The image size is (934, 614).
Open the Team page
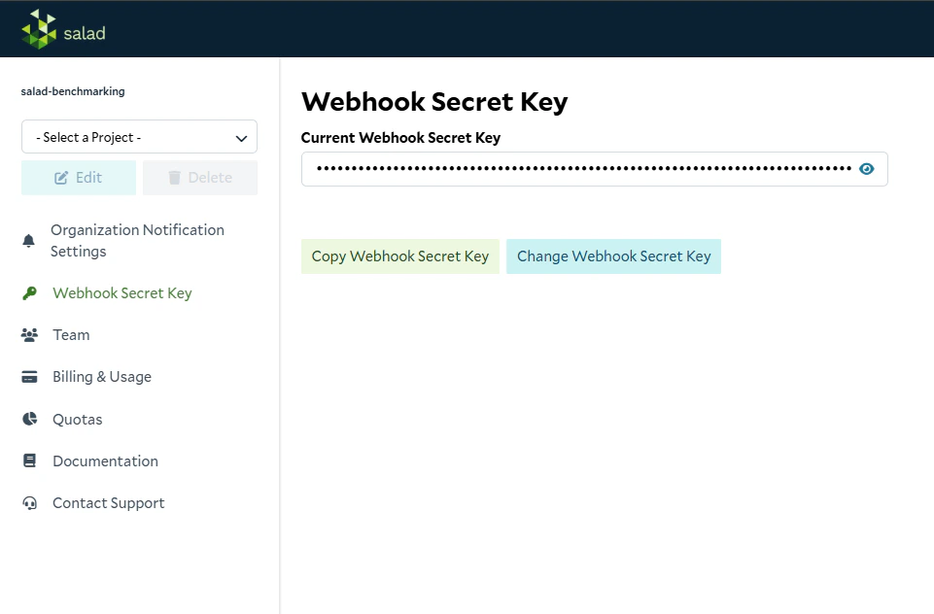70,334
